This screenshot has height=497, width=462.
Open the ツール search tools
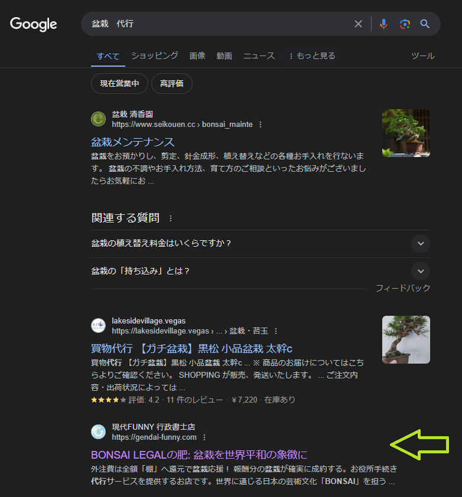(423, 56)
